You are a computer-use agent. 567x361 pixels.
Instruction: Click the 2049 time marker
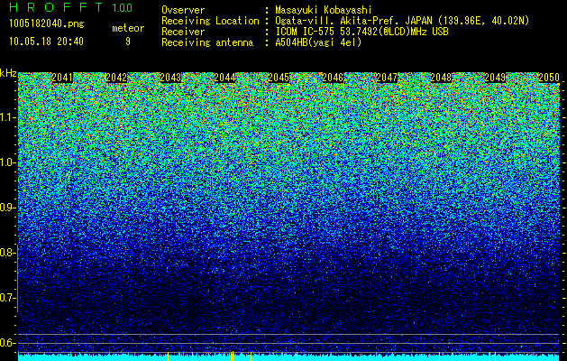(x=495, y=78)
